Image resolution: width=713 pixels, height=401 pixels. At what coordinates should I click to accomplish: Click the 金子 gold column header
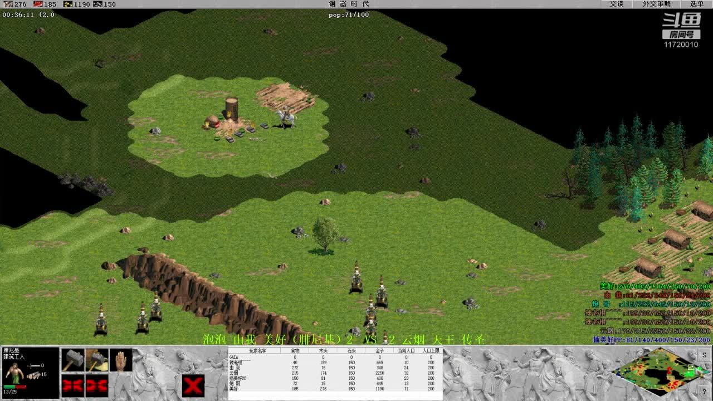(x=379, y=351)
